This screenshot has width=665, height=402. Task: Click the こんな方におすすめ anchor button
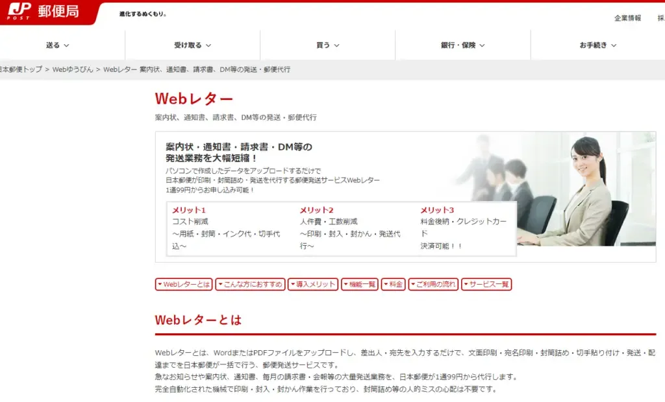point(251,284)
